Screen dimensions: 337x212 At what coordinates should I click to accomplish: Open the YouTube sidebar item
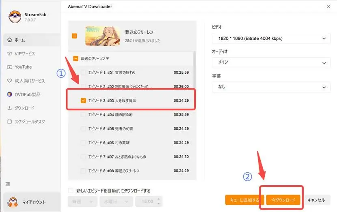32,67
